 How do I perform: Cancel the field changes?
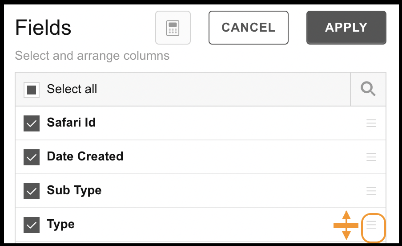[249, 28]
